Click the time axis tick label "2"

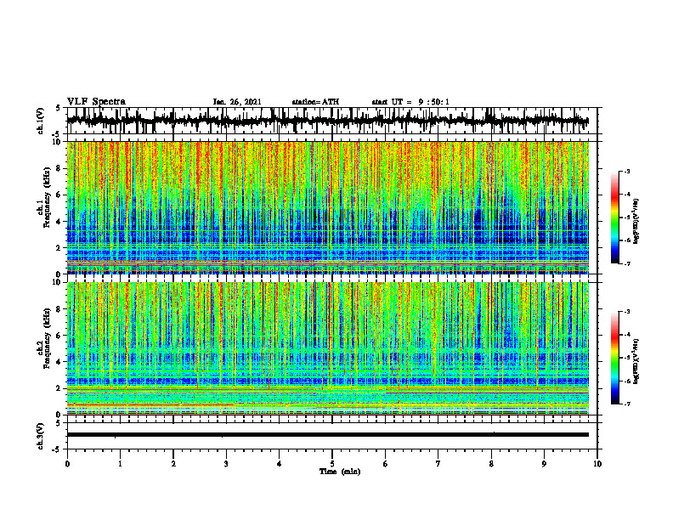point(173,464)
